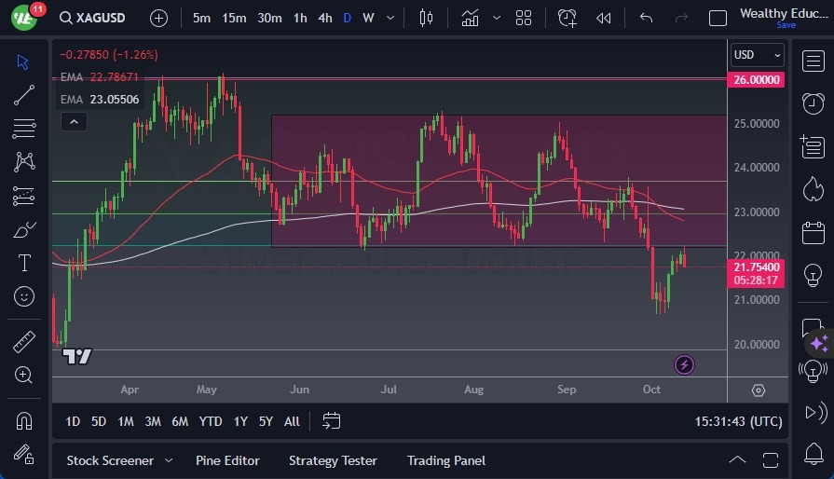
Task: Open the emoji icons tool
Action: [x=24, y=296]
